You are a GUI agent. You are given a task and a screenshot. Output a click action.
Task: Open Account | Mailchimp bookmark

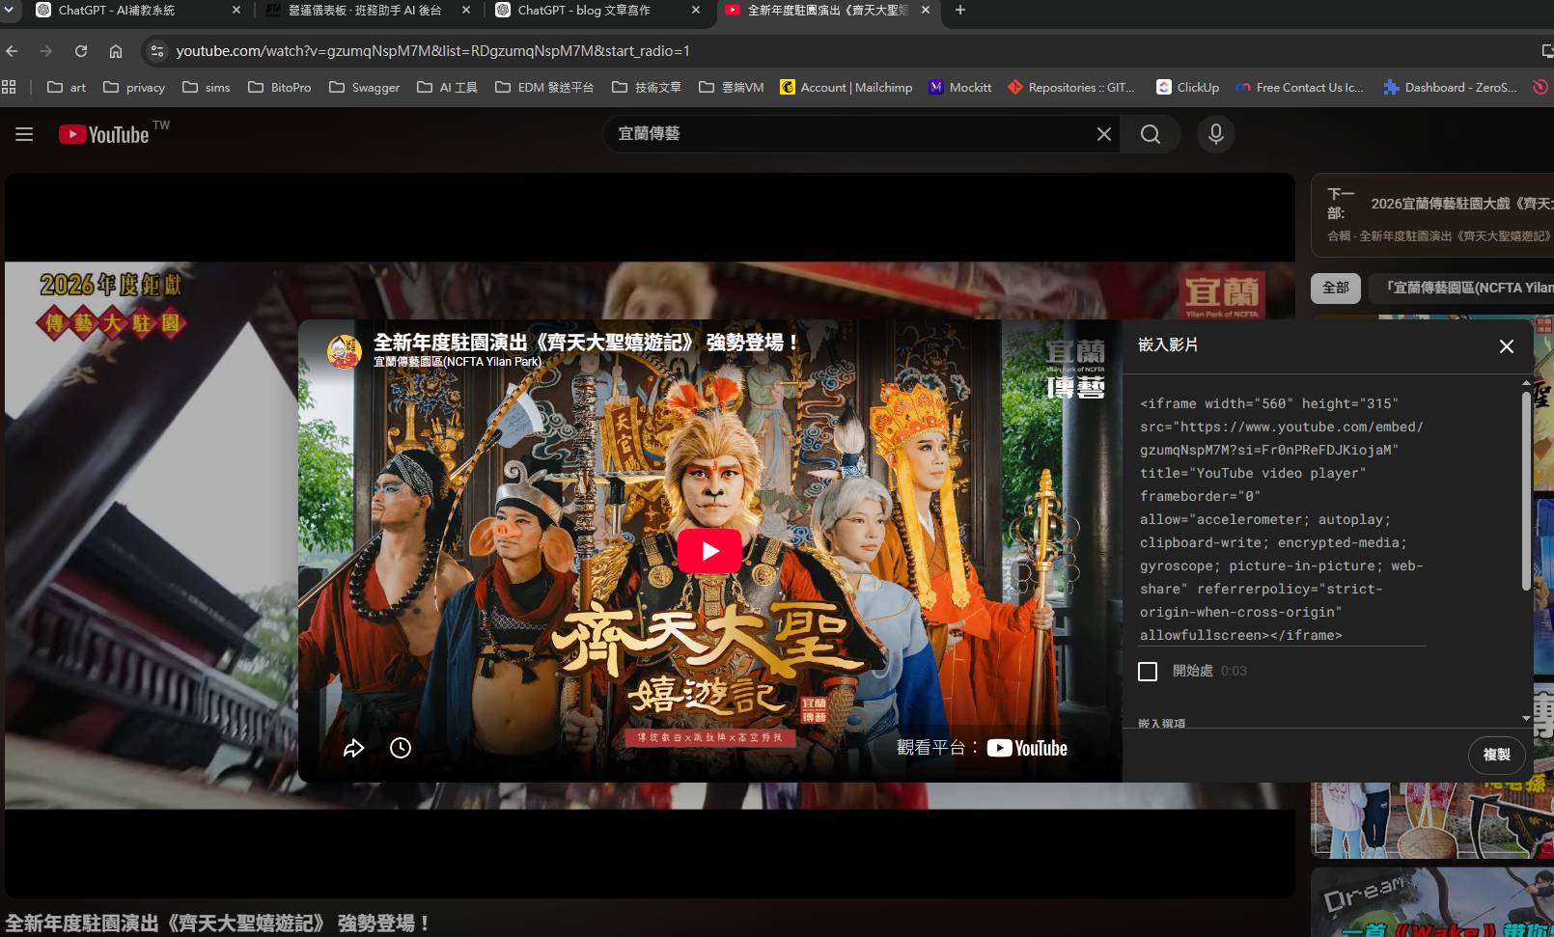pyautogui.click(x=846, y=87)
